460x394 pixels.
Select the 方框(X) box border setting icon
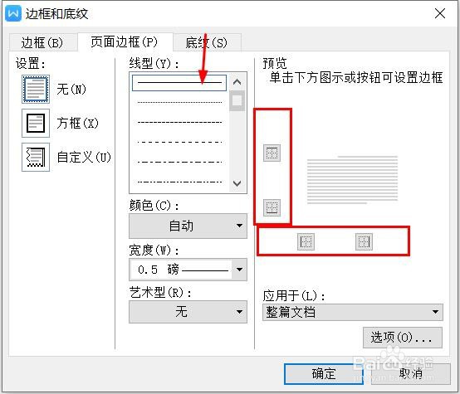click(x=36, y=123)
